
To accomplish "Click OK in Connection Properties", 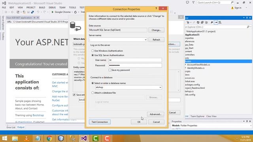I will tap(139, 122).
